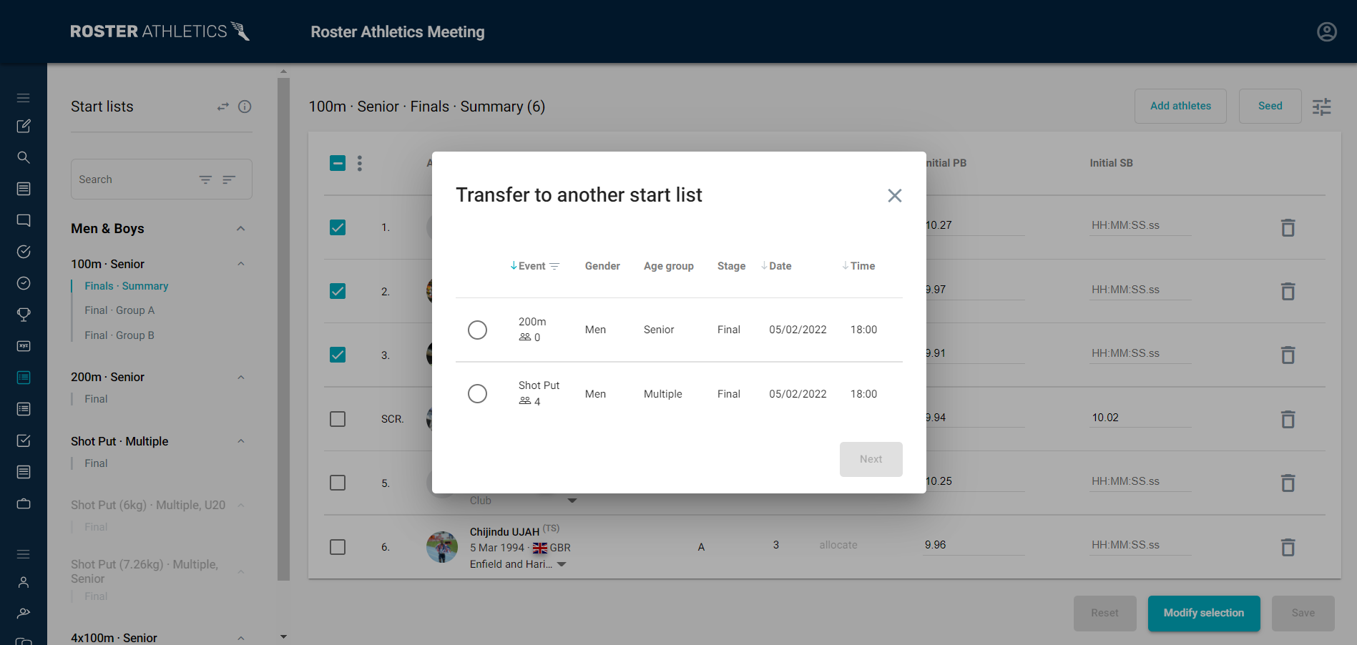The width and height of the screenshot is (1357, 645).
Task: Expand Chijindu Ujah's club dropdown arrow
Action: pos(562,564)
